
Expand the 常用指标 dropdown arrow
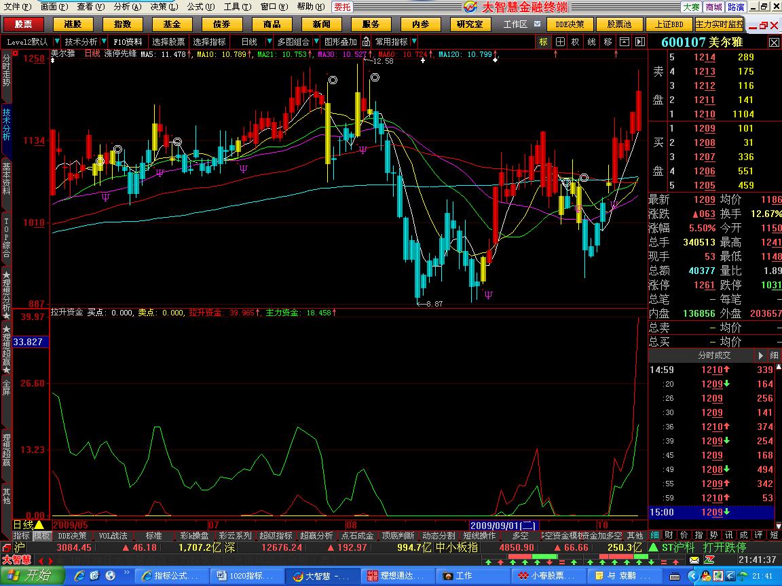(x=414, y=41)
